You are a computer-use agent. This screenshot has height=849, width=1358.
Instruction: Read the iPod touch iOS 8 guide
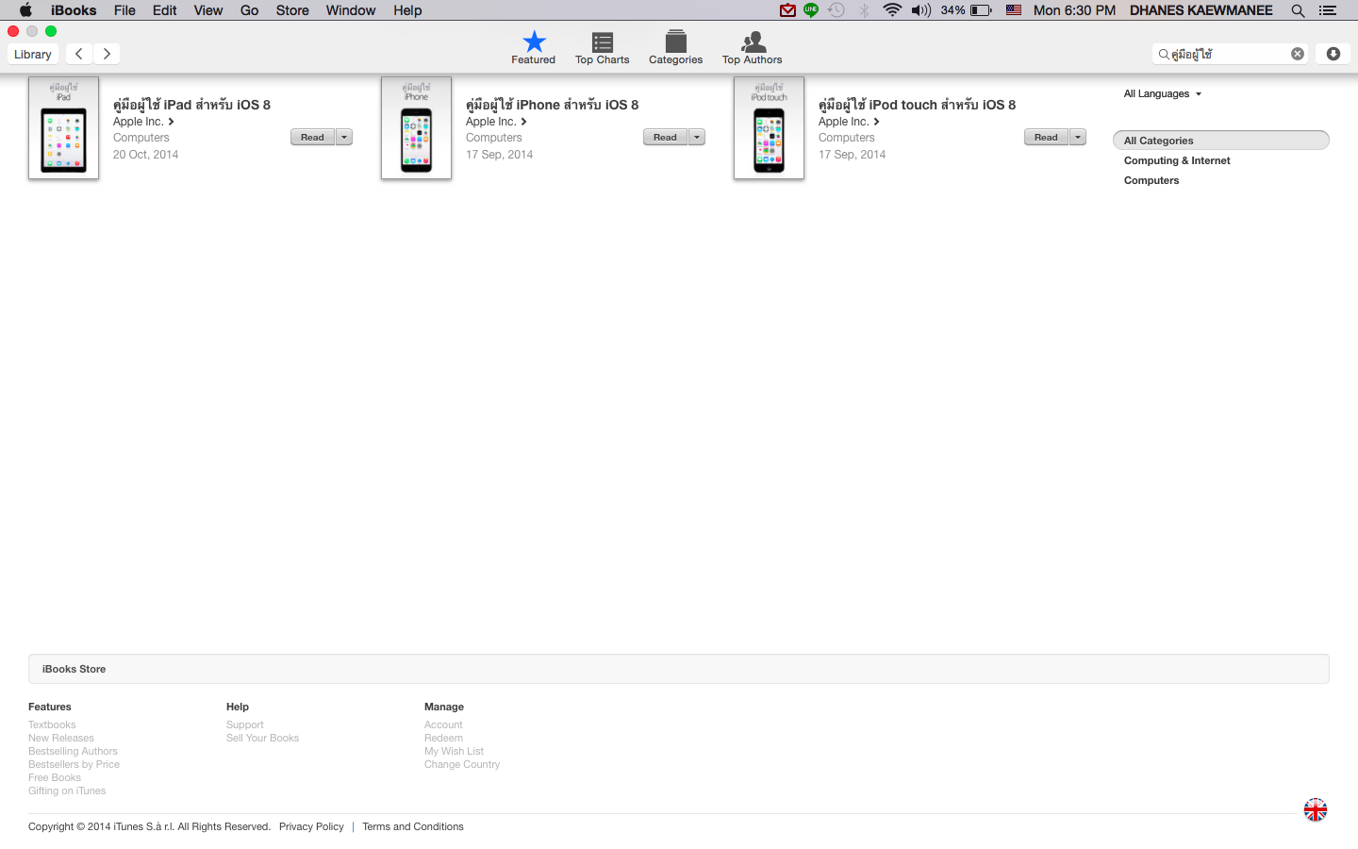1046,137
